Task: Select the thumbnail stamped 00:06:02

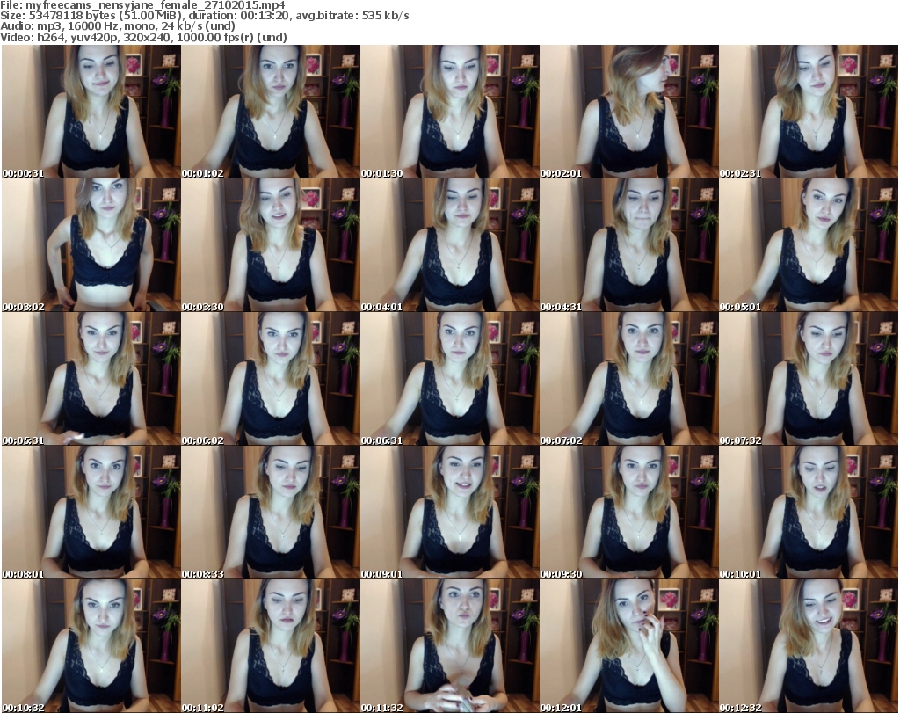Action: click(271, 379)
